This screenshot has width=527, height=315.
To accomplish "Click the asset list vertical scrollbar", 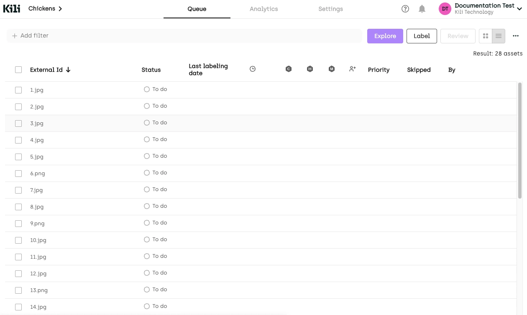I will (x=520, y=140).
